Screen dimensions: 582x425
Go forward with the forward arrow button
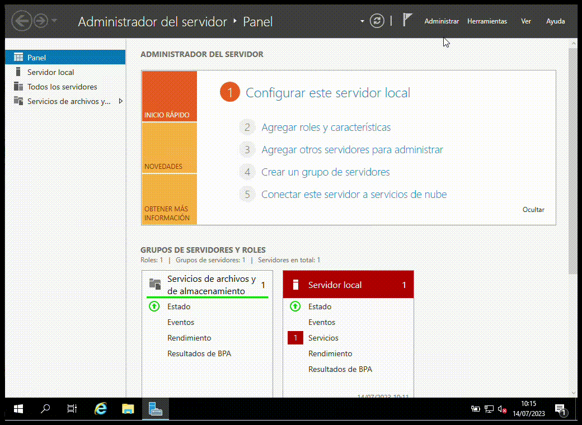point(41,21)
